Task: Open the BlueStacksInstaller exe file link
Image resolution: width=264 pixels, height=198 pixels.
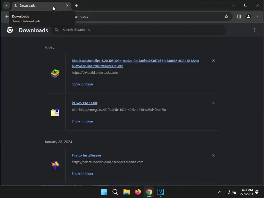Action: point(135,63)
